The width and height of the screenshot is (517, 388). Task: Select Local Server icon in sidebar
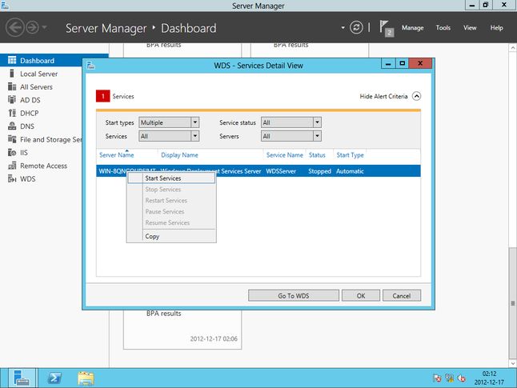coord(12,74)
